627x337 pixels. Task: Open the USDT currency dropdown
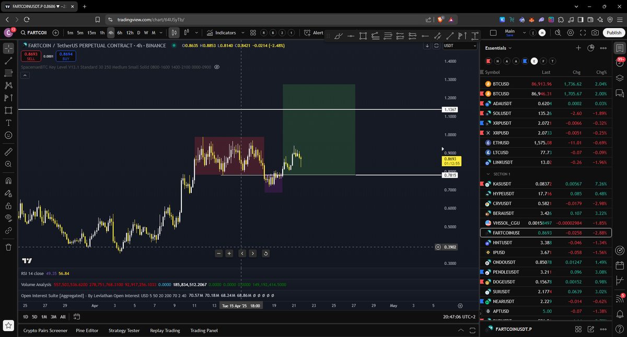(460, 45)
